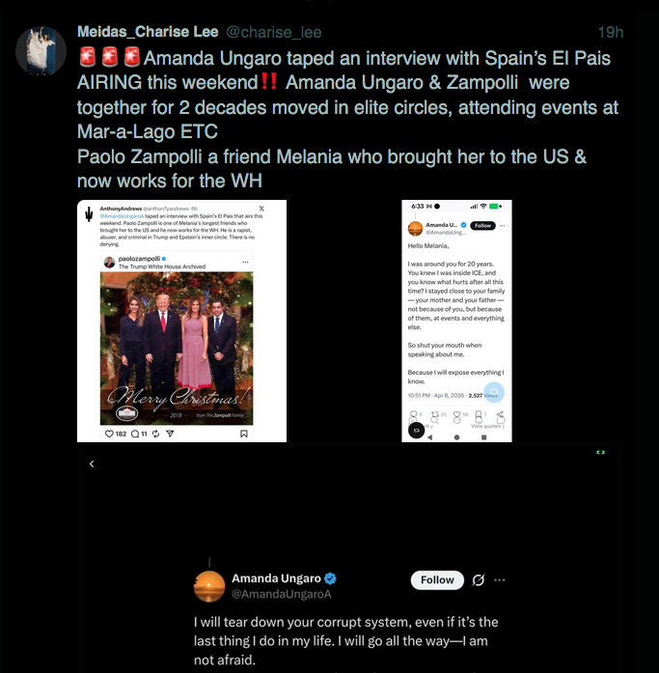The height and width of the screenshot is (673, 659).
Task: Open the Hello Melania phone screenshot
Action: (x=456, y=321)
